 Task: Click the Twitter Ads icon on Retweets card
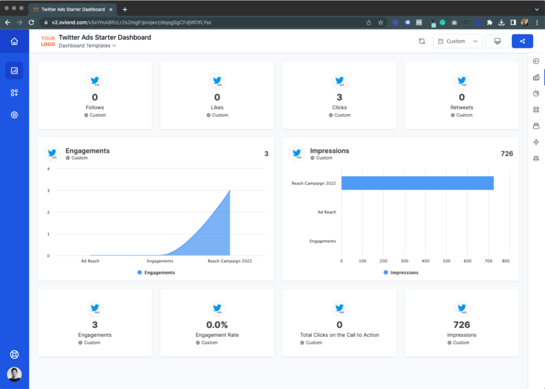(462, 81)
